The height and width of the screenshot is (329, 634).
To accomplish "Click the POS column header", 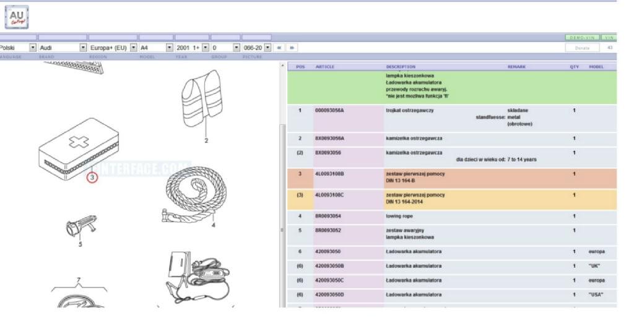I will coord(300,67).
